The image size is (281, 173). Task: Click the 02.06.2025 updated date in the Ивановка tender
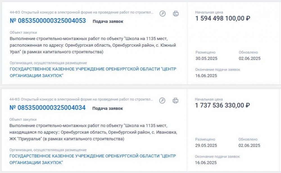pyautogui.click(x=249, y=146)
